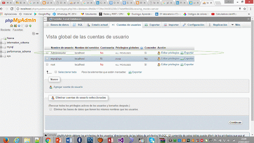Open Skype from the taskbar

[152, 140]
